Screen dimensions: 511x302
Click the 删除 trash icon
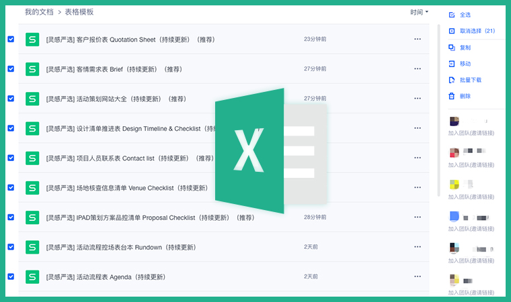[452, 96]
